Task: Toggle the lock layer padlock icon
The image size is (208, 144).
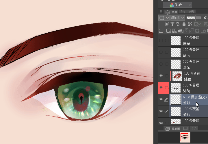Action: point(184,24)
